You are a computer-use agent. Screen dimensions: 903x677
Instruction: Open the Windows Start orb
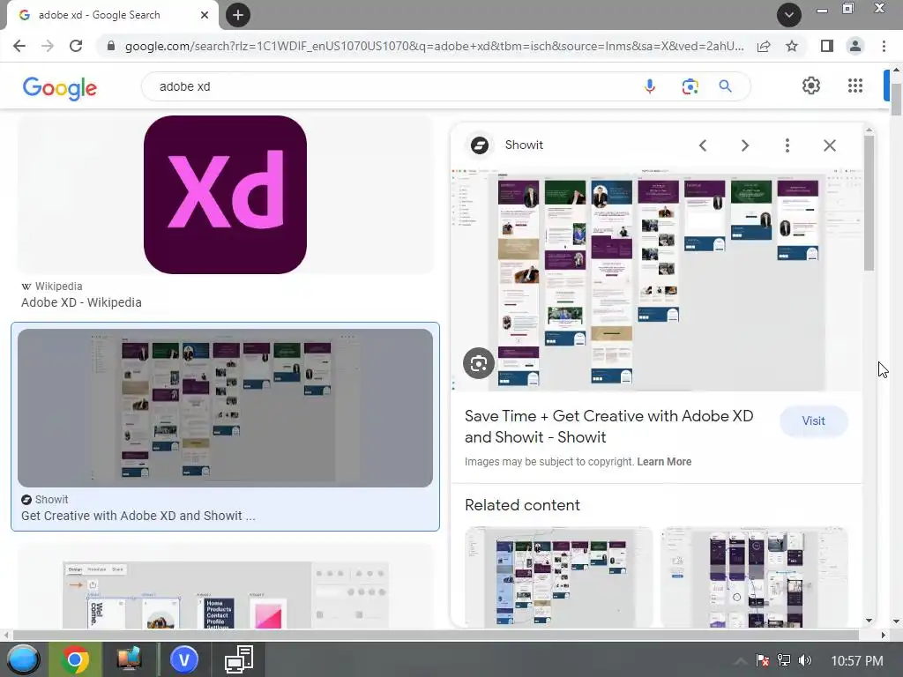pos(23,659)
